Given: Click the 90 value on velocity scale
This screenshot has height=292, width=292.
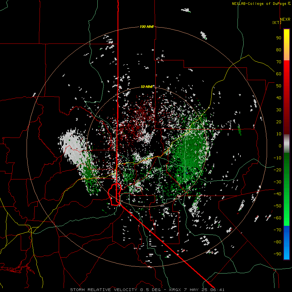Looking at the screenshot, I should click(279, 38).
